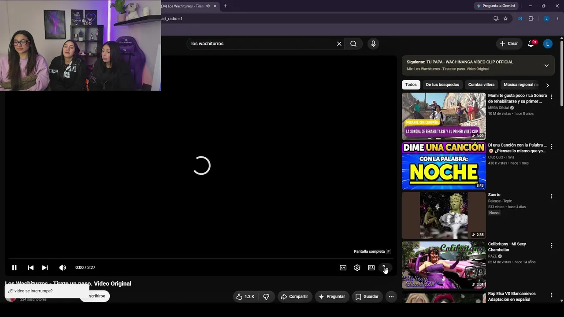Open the media sound control extension icon

[520, 18]
